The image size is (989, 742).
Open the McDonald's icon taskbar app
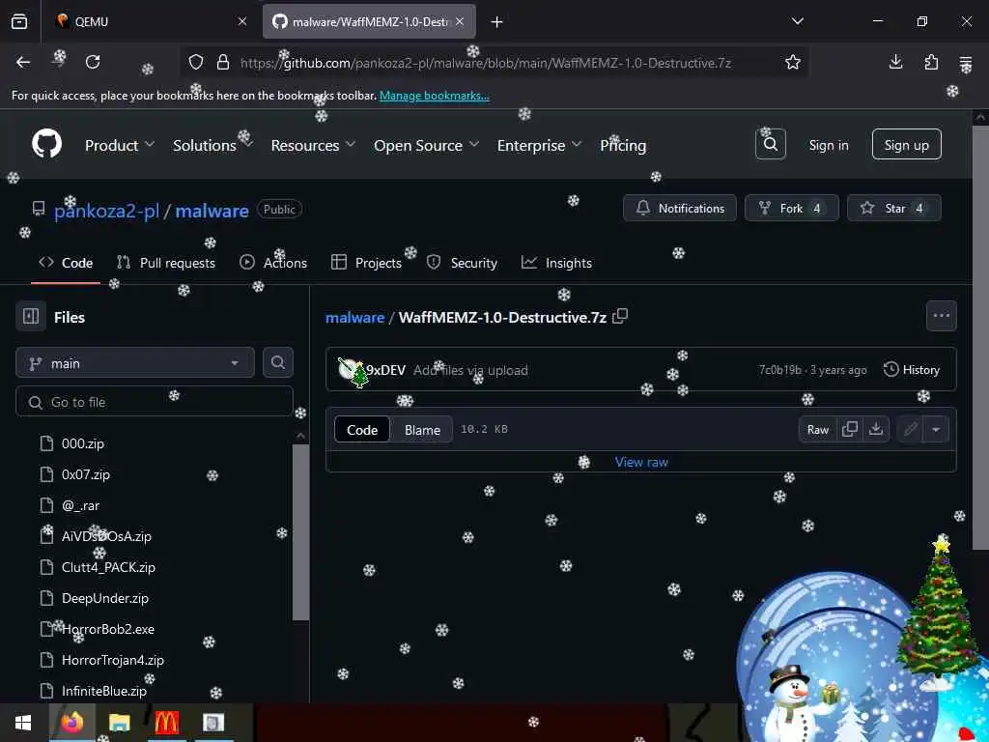point(166,723)
